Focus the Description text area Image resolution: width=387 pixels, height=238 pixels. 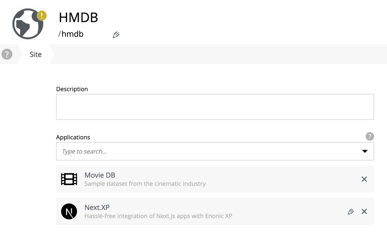[215, 107]
